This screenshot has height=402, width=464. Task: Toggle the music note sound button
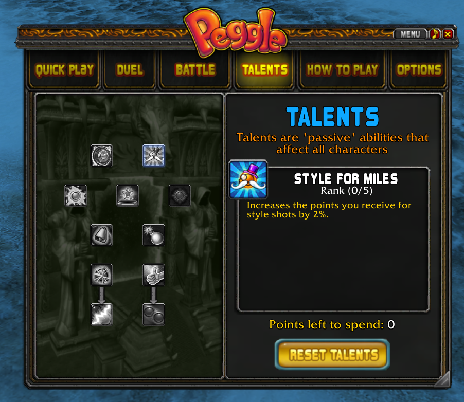click(x=435, y=34)
